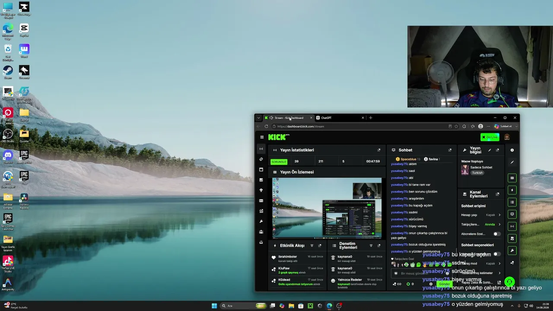Open Discord desktop shortcut
This screenshot has width=553, height=311.
[8, 157]
